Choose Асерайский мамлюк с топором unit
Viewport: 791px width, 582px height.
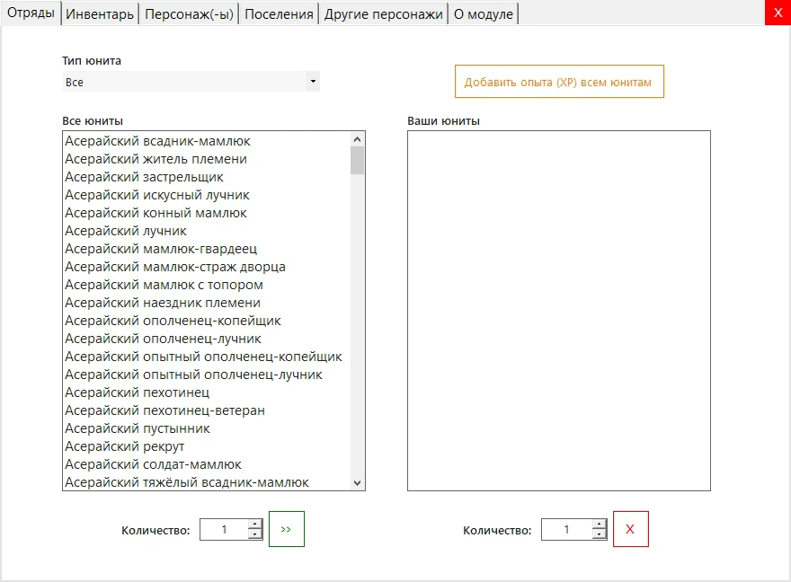click(x=164, y=285)
